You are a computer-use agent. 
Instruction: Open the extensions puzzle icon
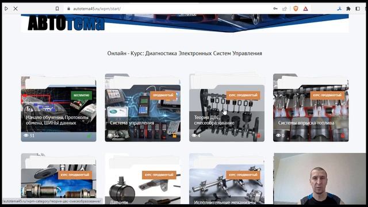348,9
